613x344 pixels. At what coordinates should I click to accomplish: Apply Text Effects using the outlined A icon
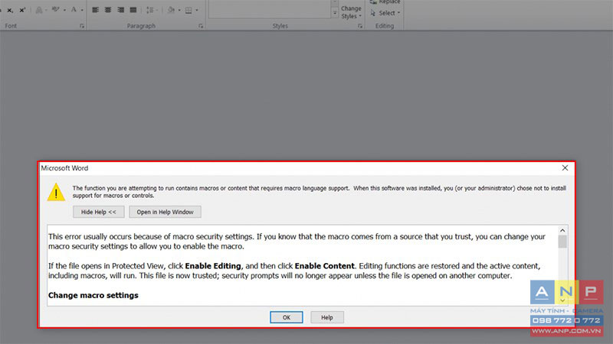pyautogui.click(x=39, y=10)
